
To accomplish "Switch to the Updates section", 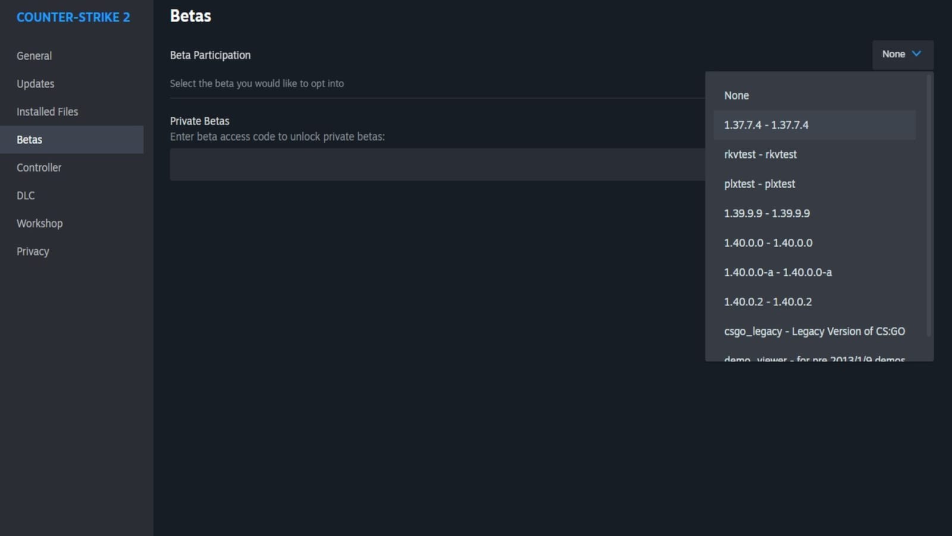I will pos(35,83).
